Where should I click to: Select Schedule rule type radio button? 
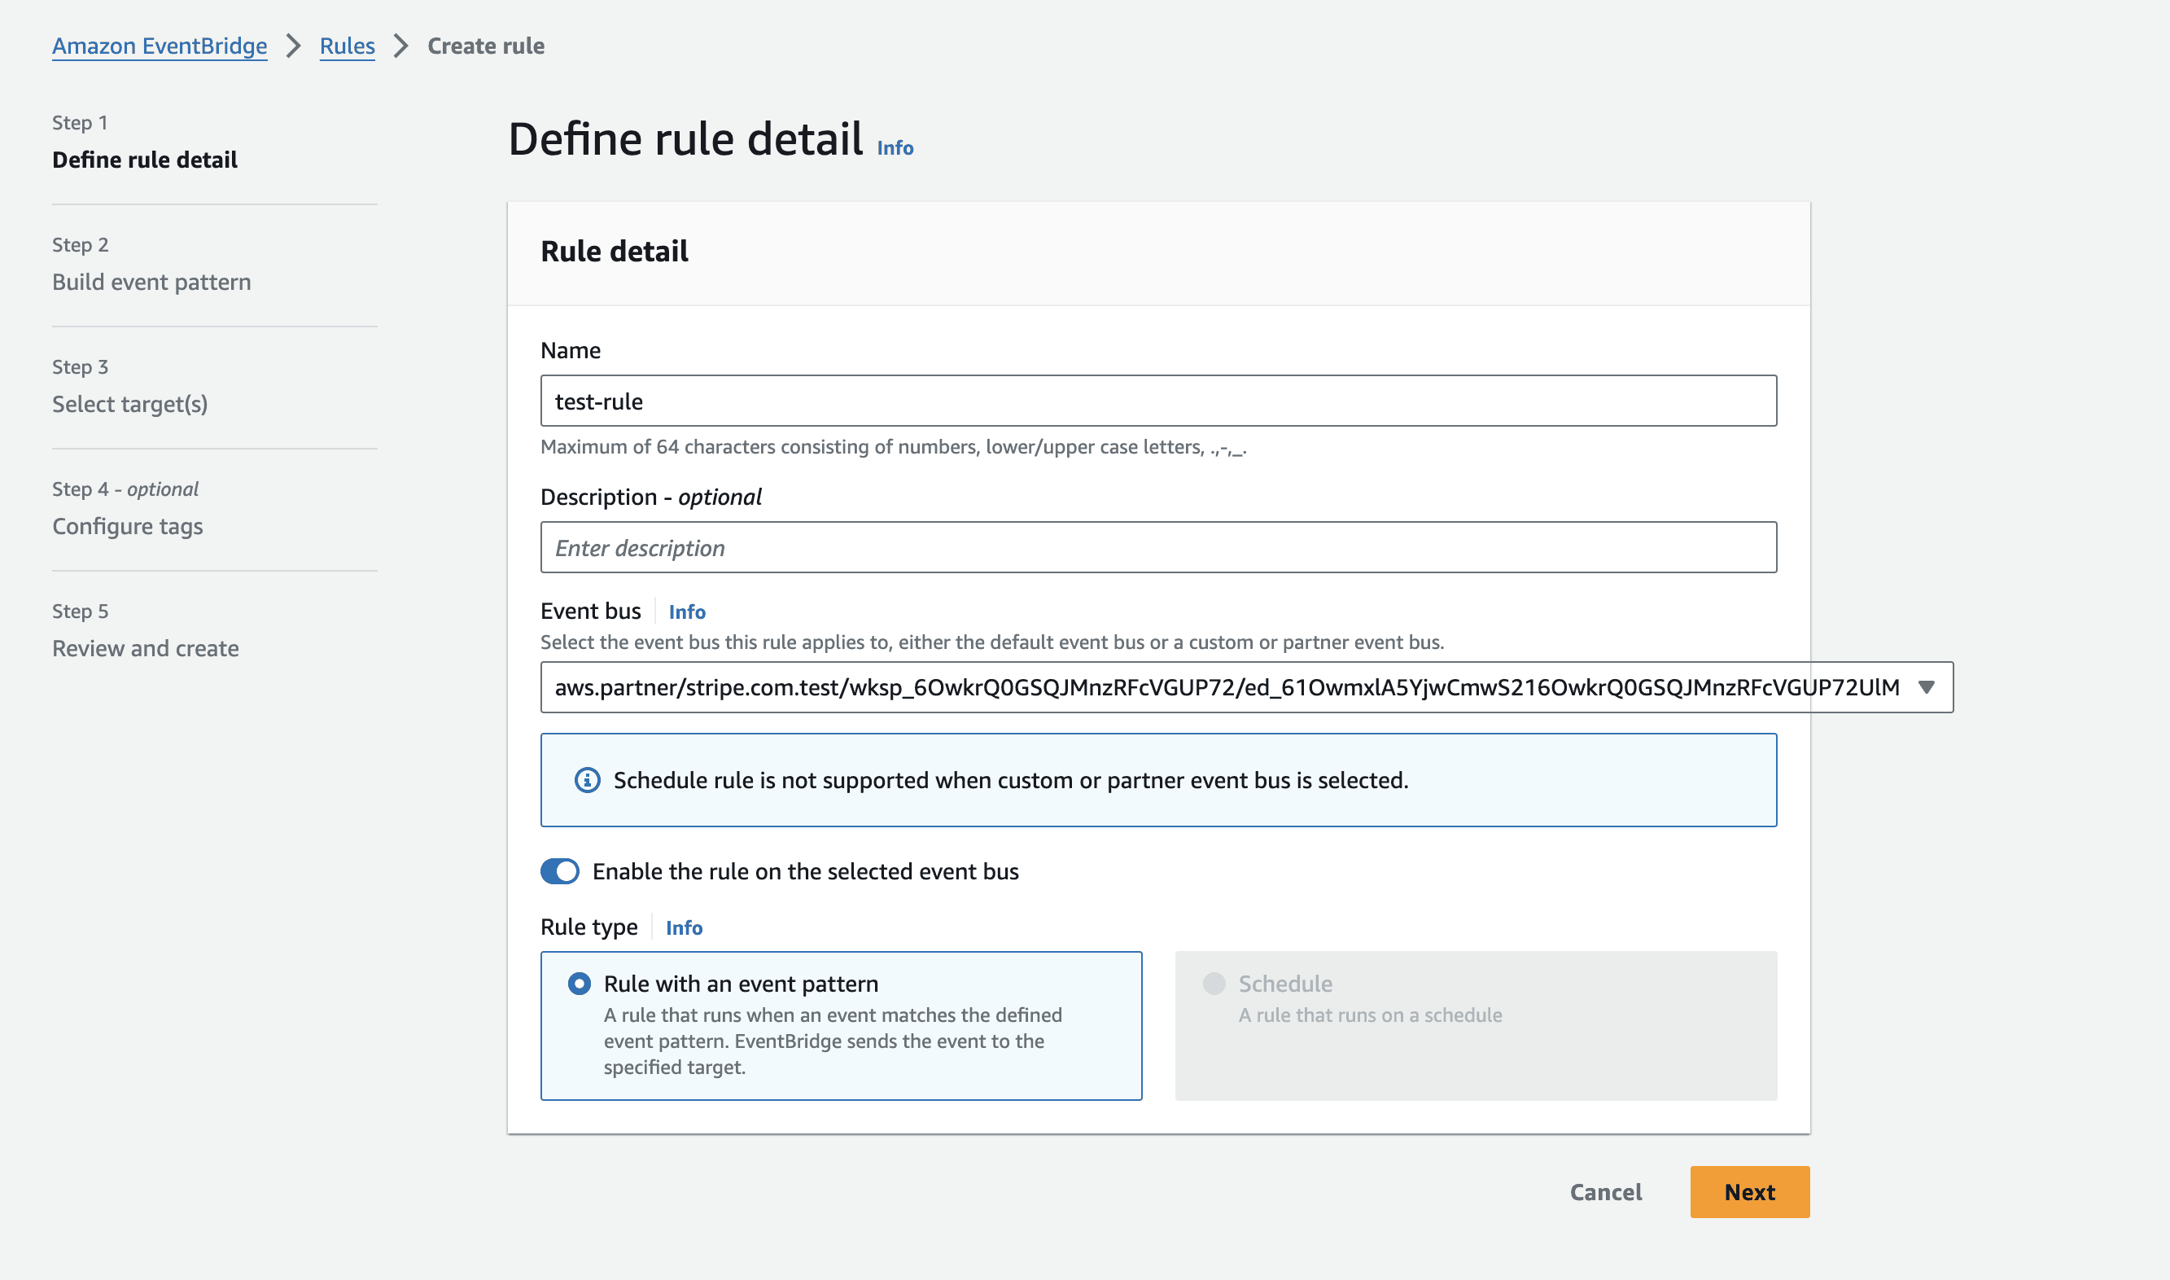[x=1212, y=983]
